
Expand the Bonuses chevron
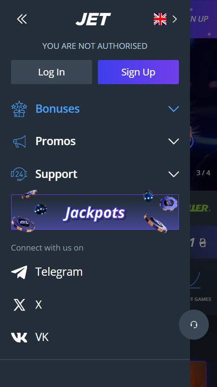(174, 109)
